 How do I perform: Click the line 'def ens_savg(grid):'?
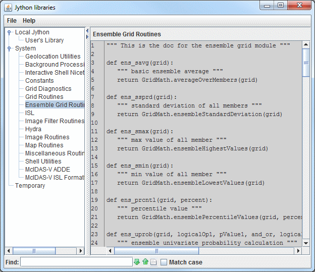point(140,63)
